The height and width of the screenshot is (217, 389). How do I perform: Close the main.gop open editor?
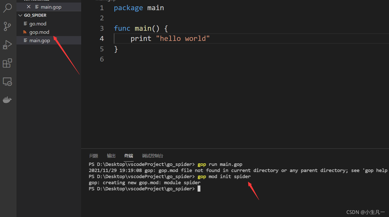tap(29, 7)
